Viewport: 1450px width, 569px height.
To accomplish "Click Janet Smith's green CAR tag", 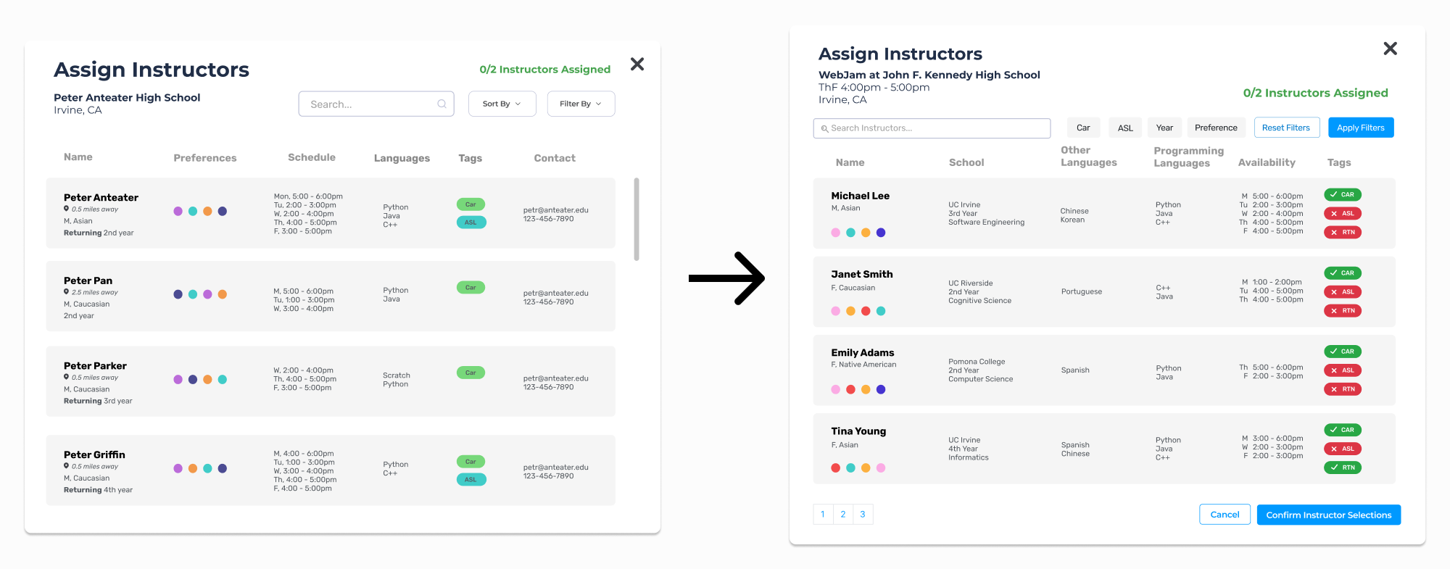I will [1343, 273].
